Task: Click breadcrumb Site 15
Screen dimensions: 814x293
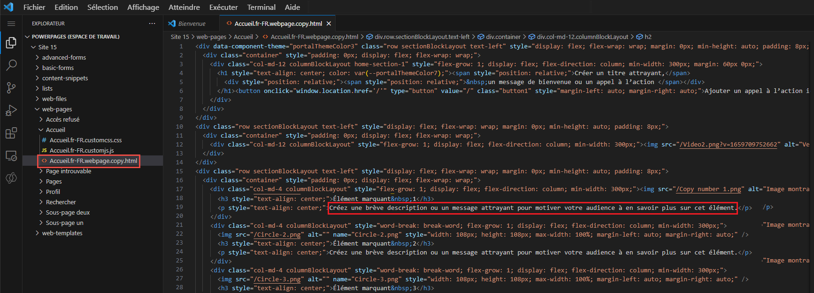Action: point(180,37)
